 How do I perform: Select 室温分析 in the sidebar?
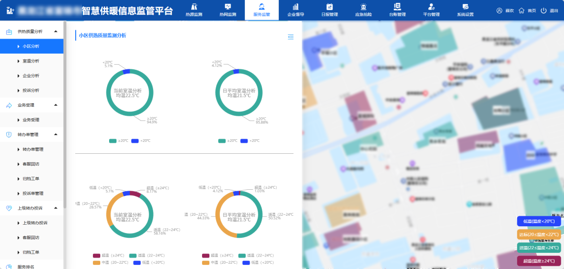(x=31, y=61)
